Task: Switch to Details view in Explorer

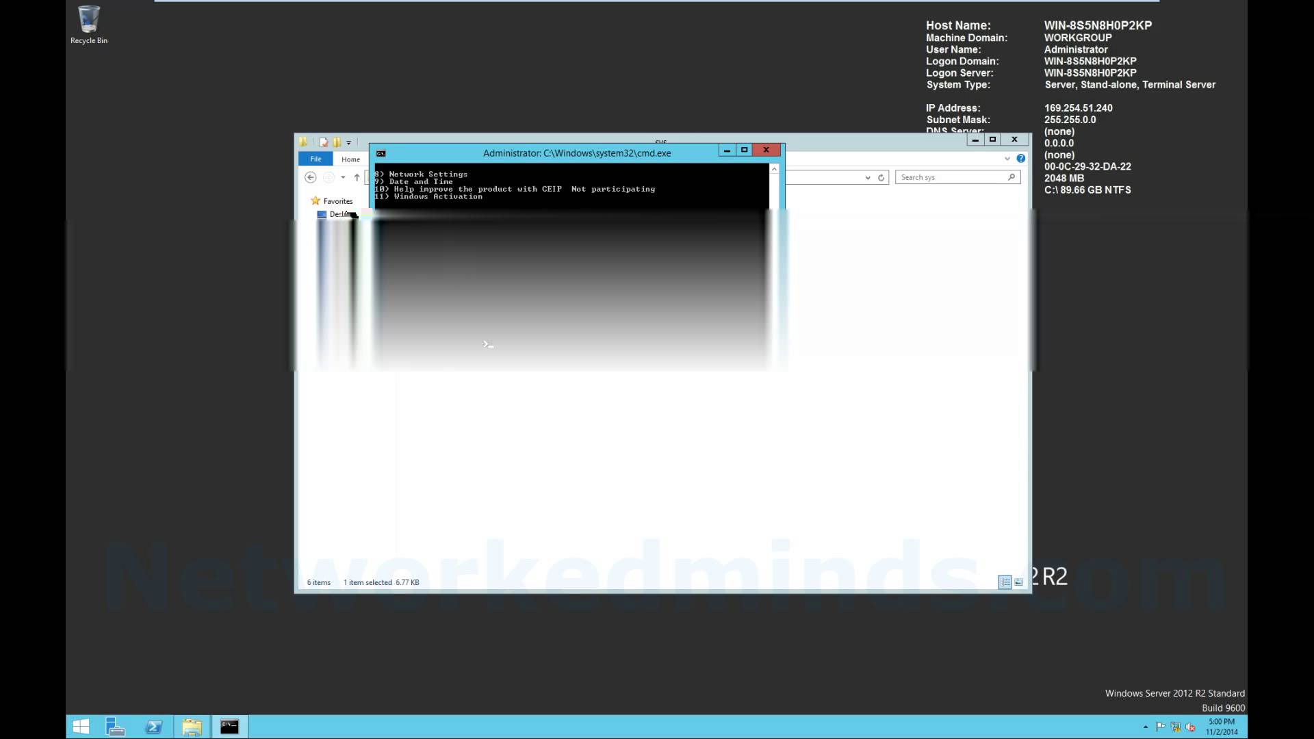Action: pyautogui.click(x=1005, y=582)
